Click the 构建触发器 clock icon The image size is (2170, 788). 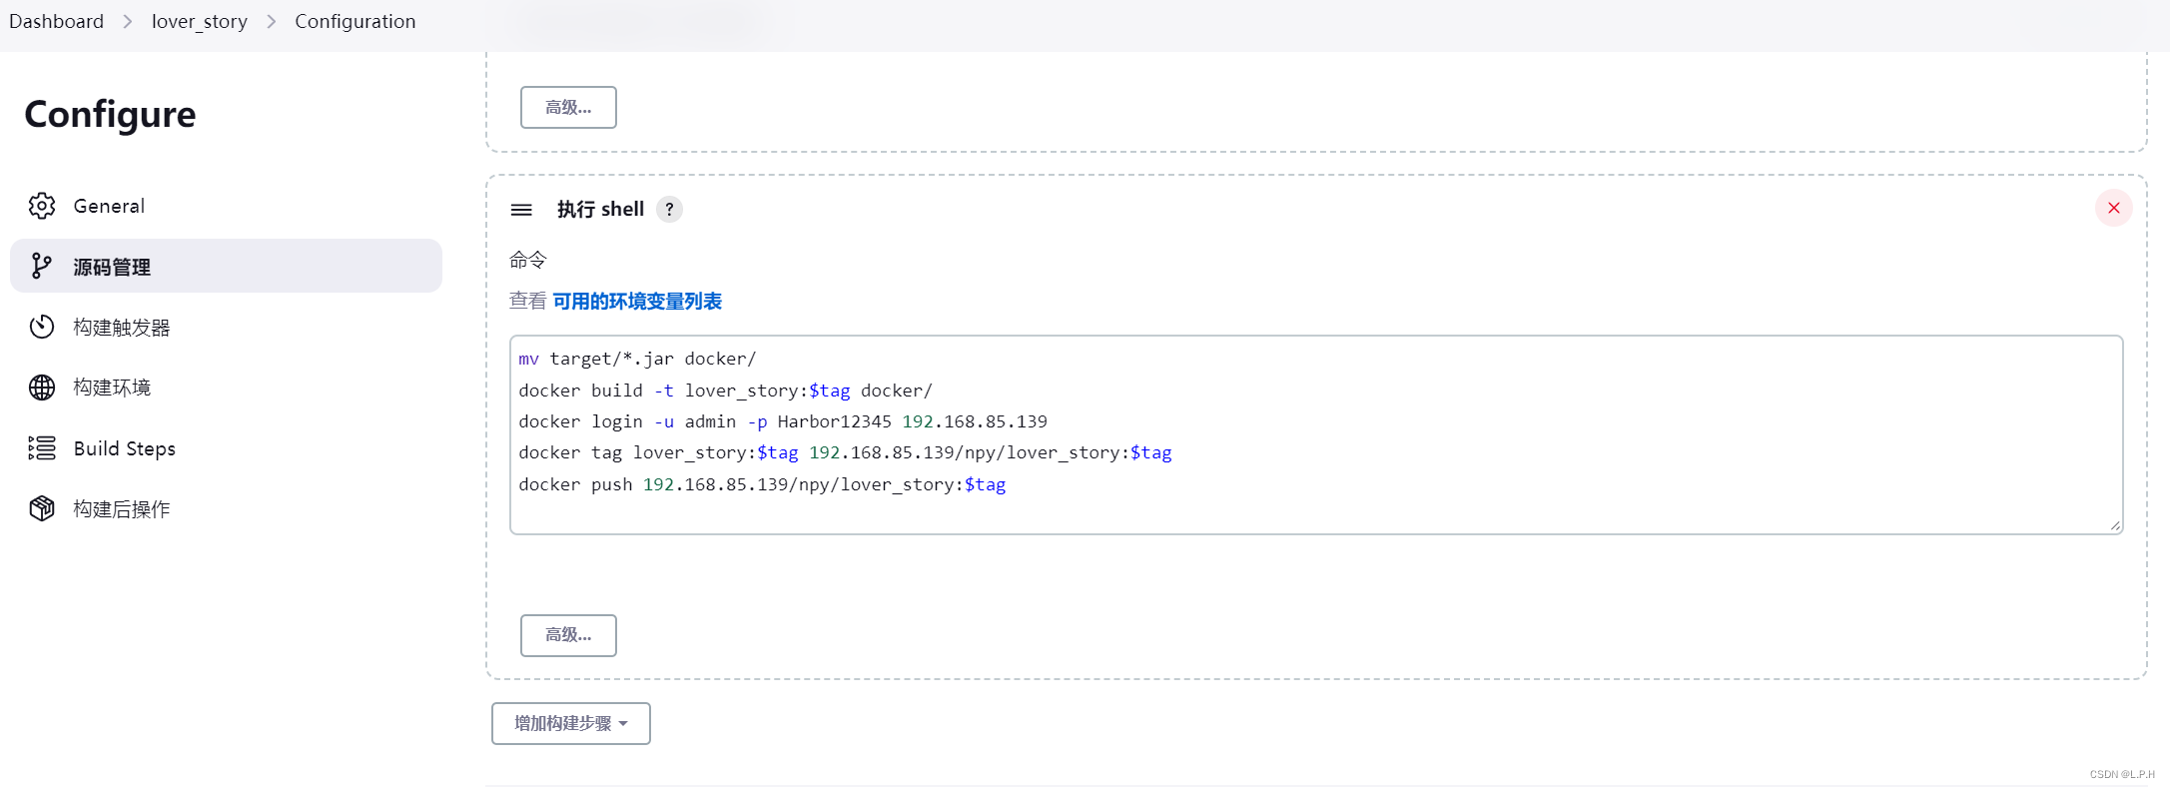click(x=42, y=327)
